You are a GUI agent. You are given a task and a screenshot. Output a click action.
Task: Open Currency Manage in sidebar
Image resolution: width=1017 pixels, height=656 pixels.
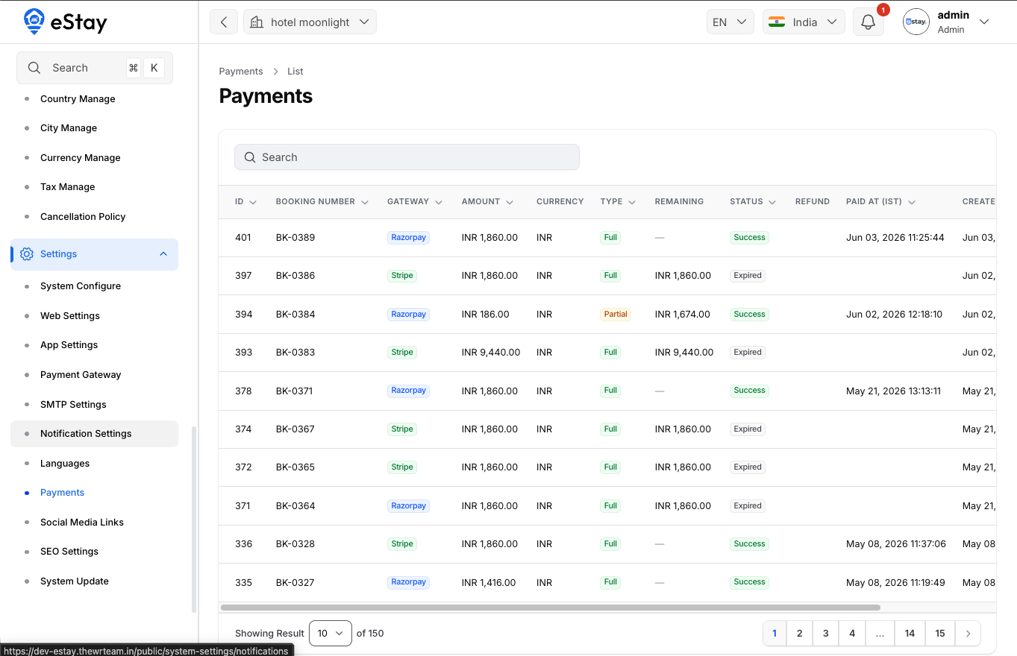point(81,158)
